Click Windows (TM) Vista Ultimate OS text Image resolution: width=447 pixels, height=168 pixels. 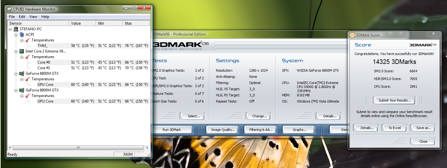(x=318, y=101)
